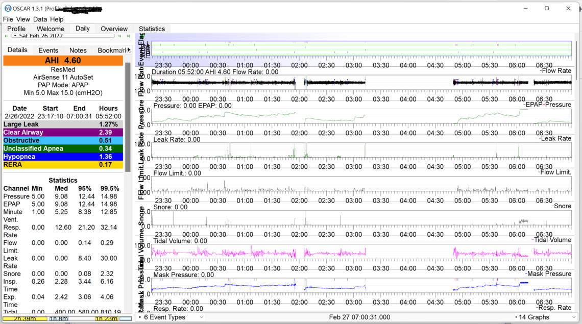
Task: Click the Leak Rate 99.5% value 30.00
Action: pos(109,258)
